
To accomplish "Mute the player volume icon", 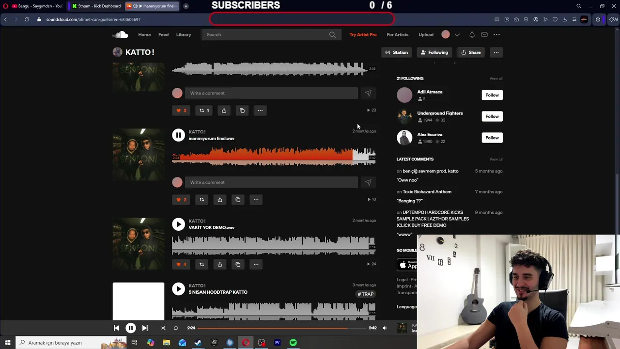I will [x=385, y=328].
